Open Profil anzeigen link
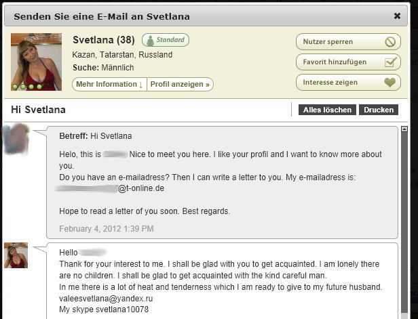418x319 pixels. coord(180,85)
